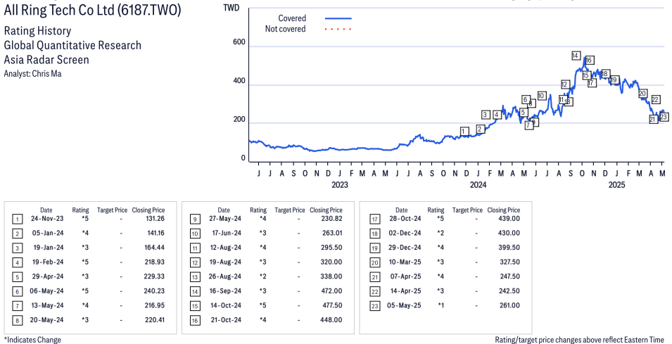
Task: Click the *2 rating in the 26-Aug-24 row
Action: coord(262,276)
